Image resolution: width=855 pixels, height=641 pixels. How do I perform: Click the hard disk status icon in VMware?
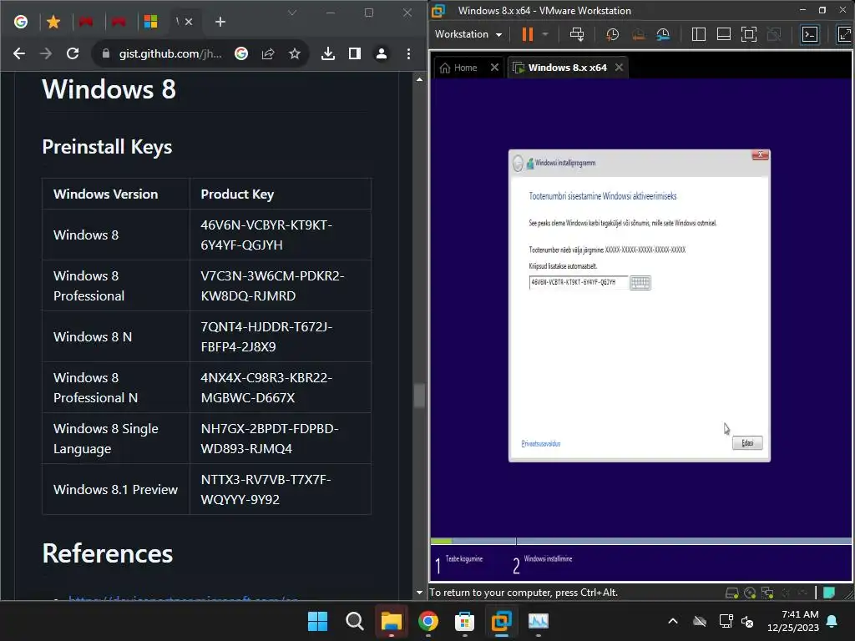click(731, 593)
